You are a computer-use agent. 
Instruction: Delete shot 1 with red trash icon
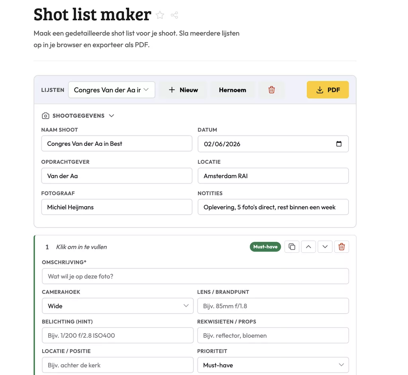pyautogui.click(x=341, y=247)
